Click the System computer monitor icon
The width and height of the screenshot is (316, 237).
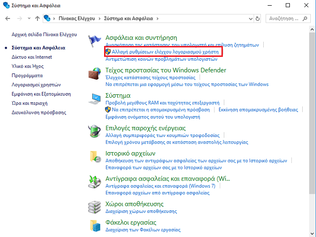click(x=95, y=99)
